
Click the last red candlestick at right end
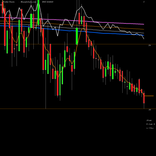(144, 98)
